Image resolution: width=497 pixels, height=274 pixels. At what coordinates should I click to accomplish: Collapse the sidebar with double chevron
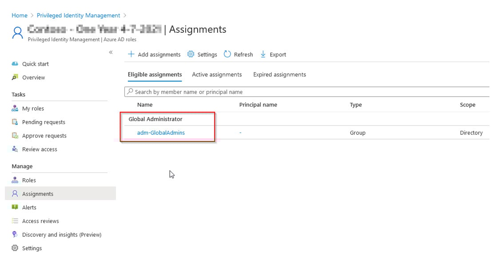point(111,52)
